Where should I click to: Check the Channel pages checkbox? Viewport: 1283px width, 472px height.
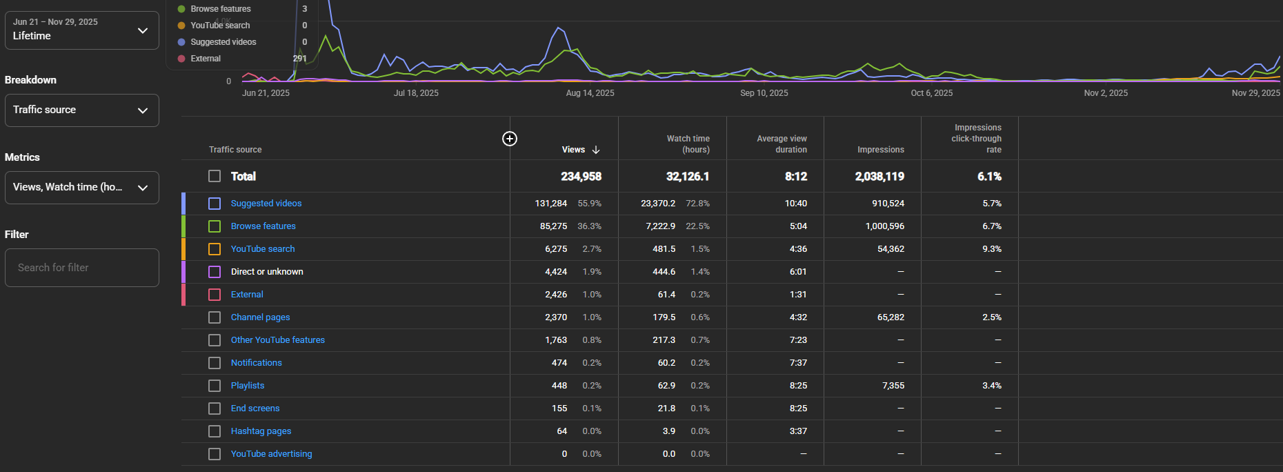(x=215, y=317)
